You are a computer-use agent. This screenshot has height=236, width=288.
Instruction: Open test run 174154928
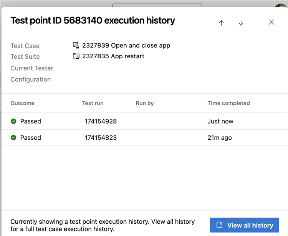click(101, 121)
